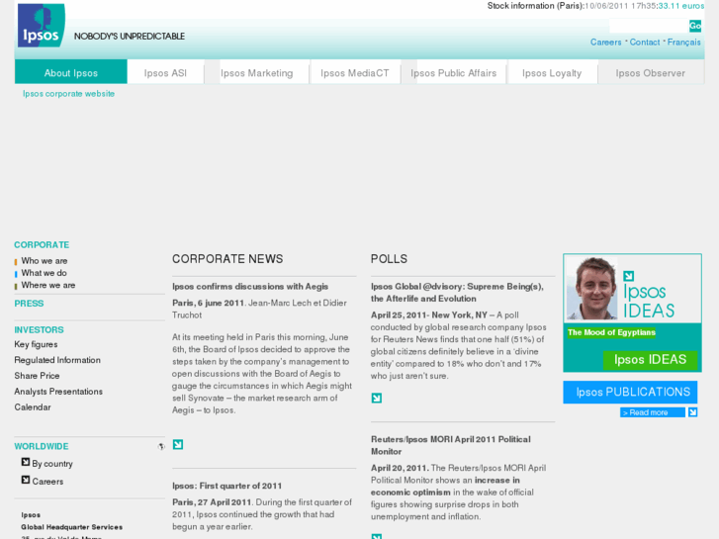Open 'Ipsos: First quarter of 2011' headline
Viewport: 719px width, 539px height.
(x=227, y=486)
